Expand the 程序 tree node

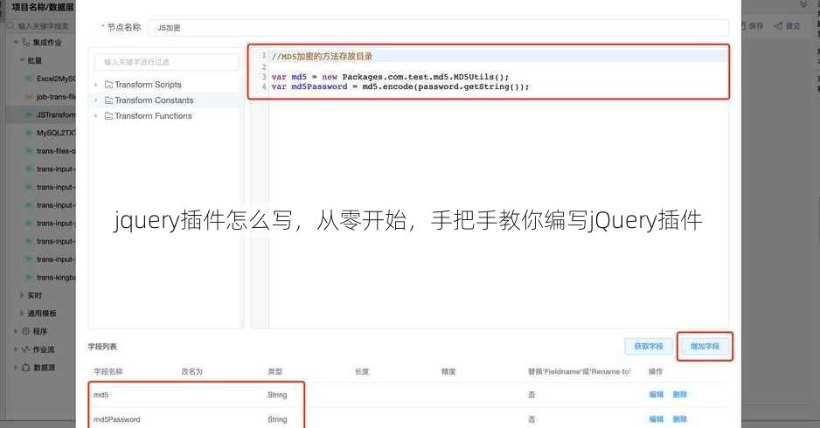coord(16,331)
